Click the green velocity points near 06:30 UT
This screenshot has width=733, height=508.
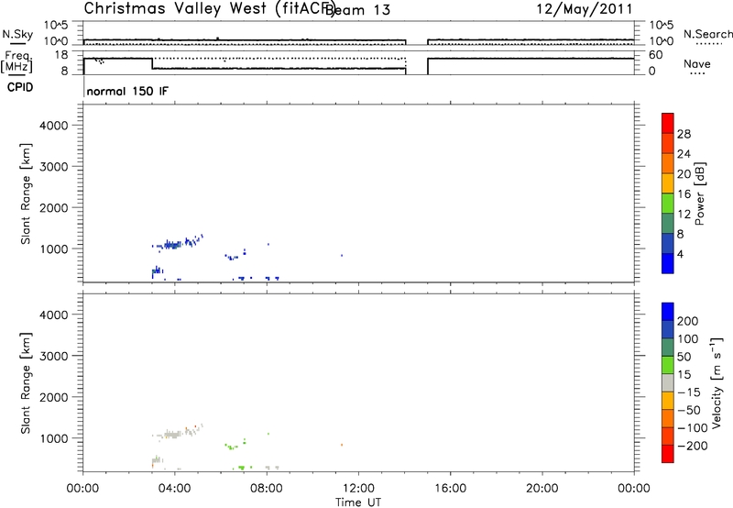(x=231, y=447)
